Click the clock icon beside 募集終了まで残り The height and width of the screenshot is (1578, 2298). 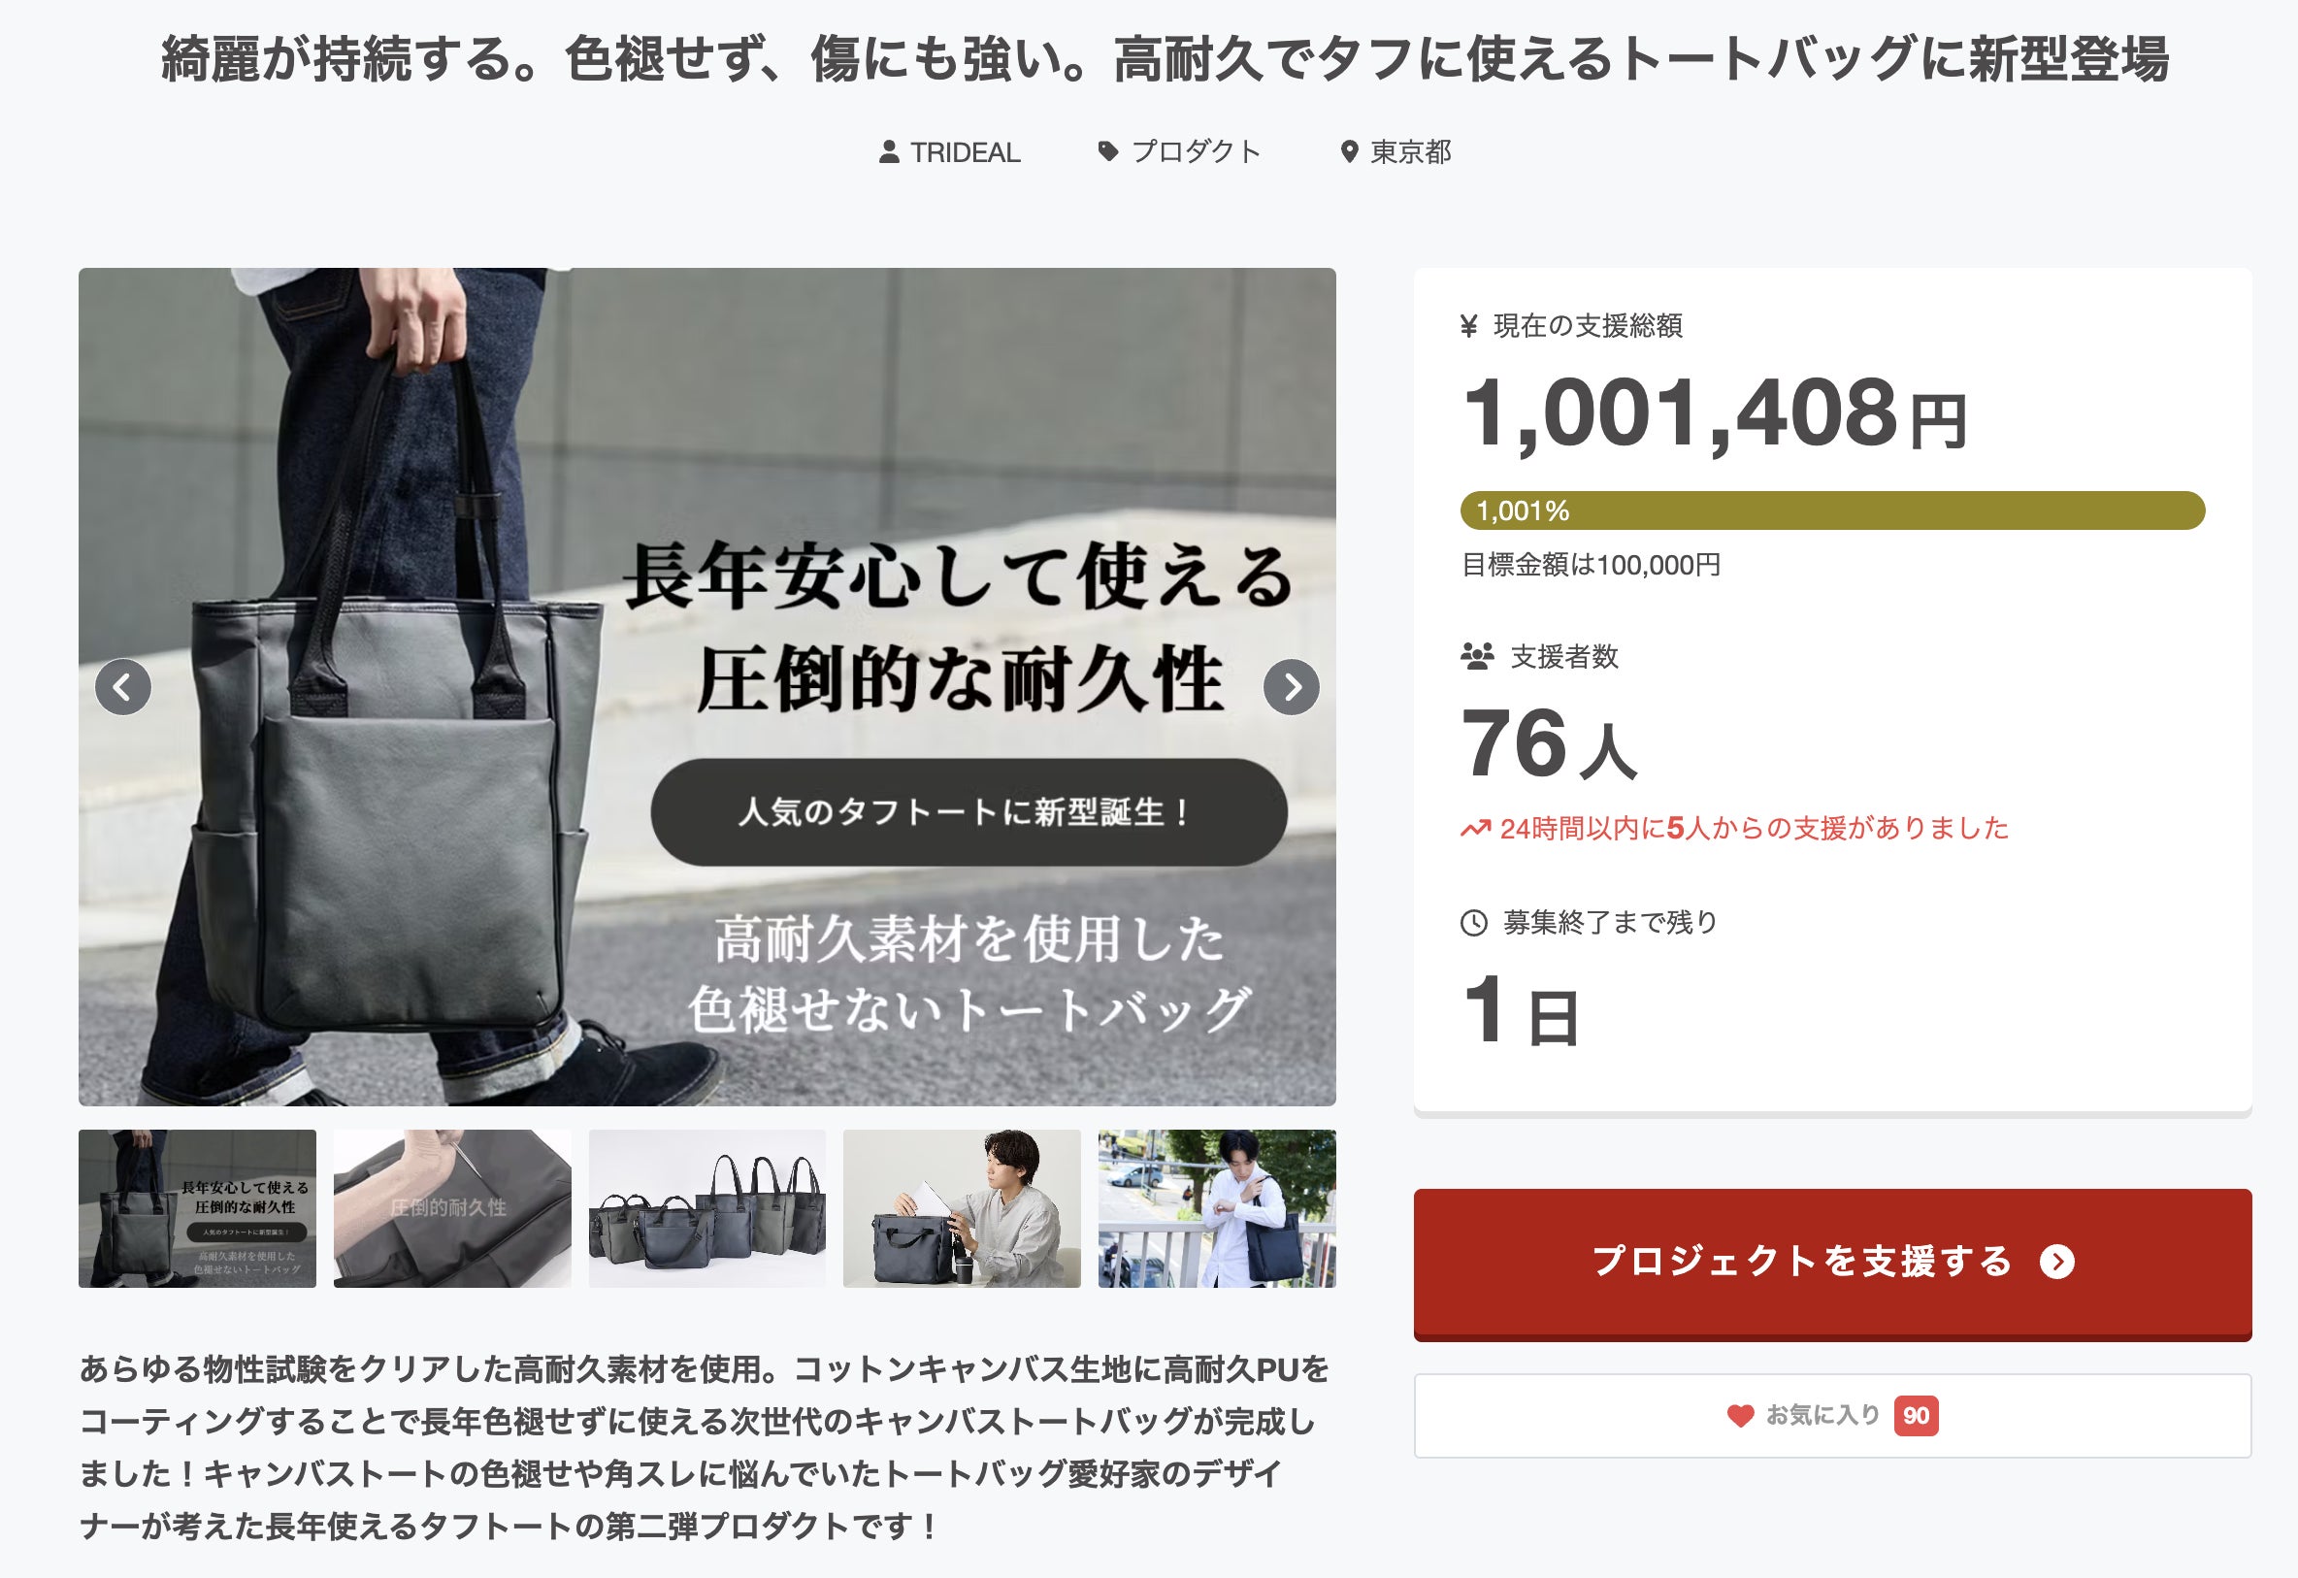pos(1474,923)
